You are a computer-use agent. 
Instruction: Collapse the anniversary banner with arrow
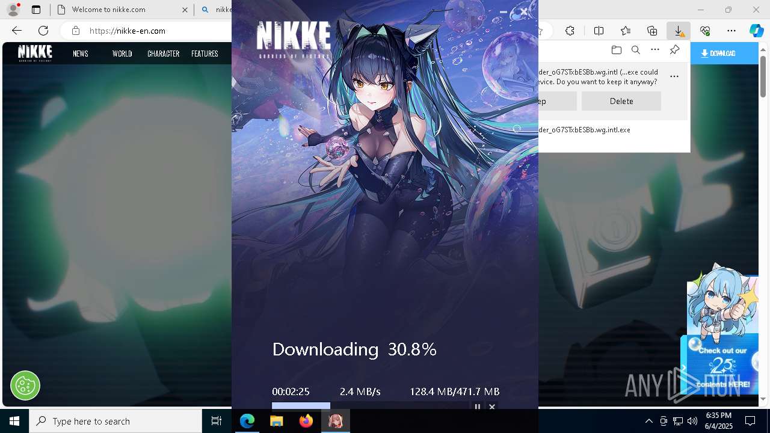coord(683,367)
